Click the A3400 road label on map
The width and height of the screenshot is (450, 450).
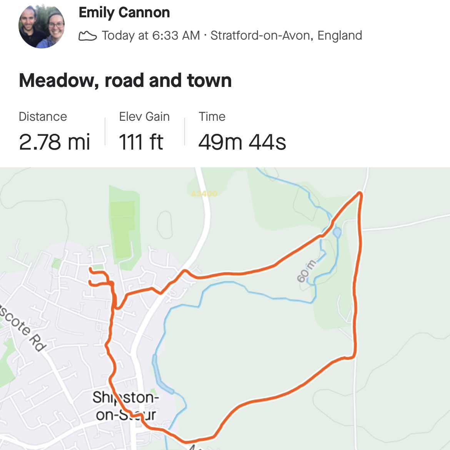(204, 193)
